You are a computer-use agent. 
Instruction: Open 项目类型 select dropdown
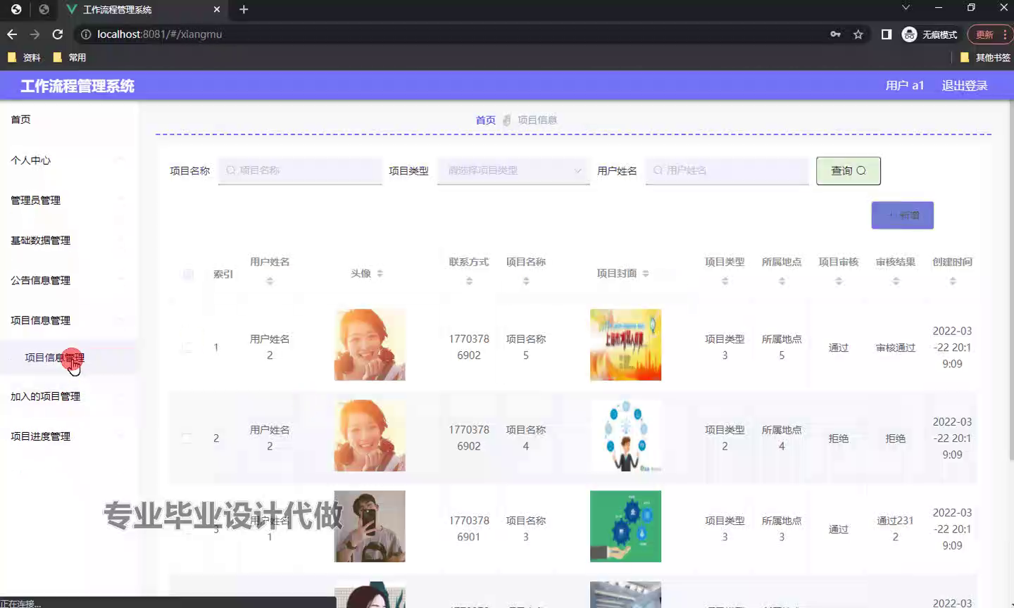[513, 170]
